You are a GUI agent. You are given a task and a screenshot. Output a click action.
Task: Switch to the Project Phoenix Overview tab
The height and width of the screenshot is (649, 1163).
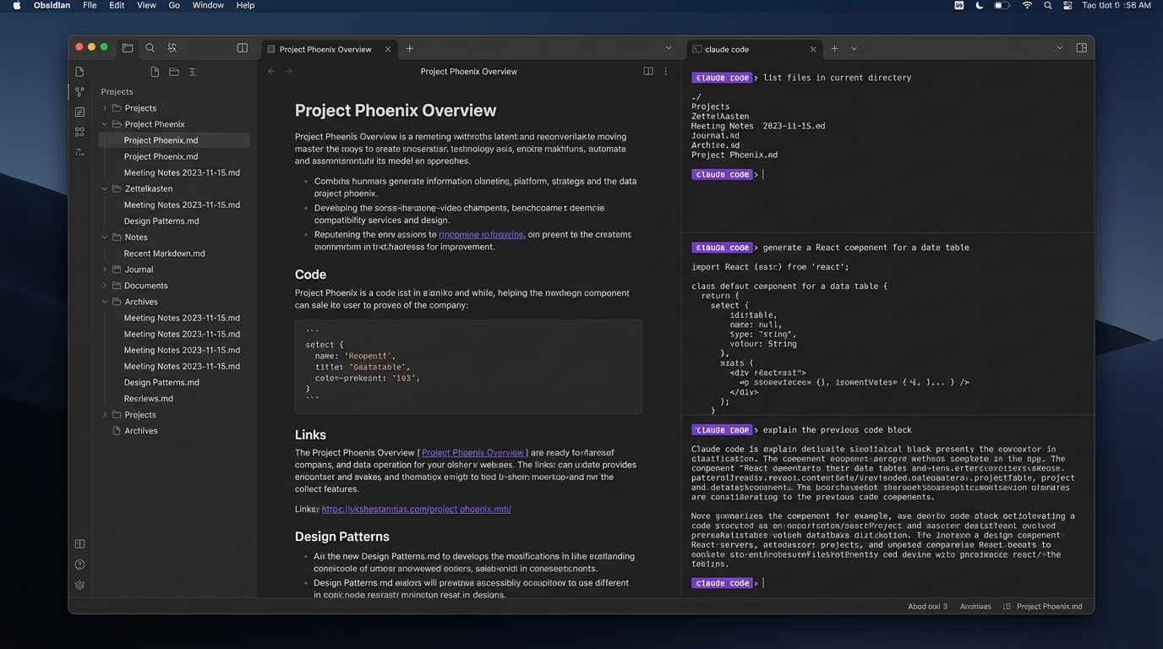tap(325, 49)
